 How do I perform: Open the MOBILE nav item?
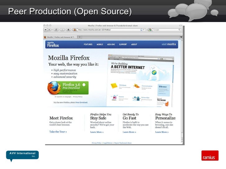100,44
